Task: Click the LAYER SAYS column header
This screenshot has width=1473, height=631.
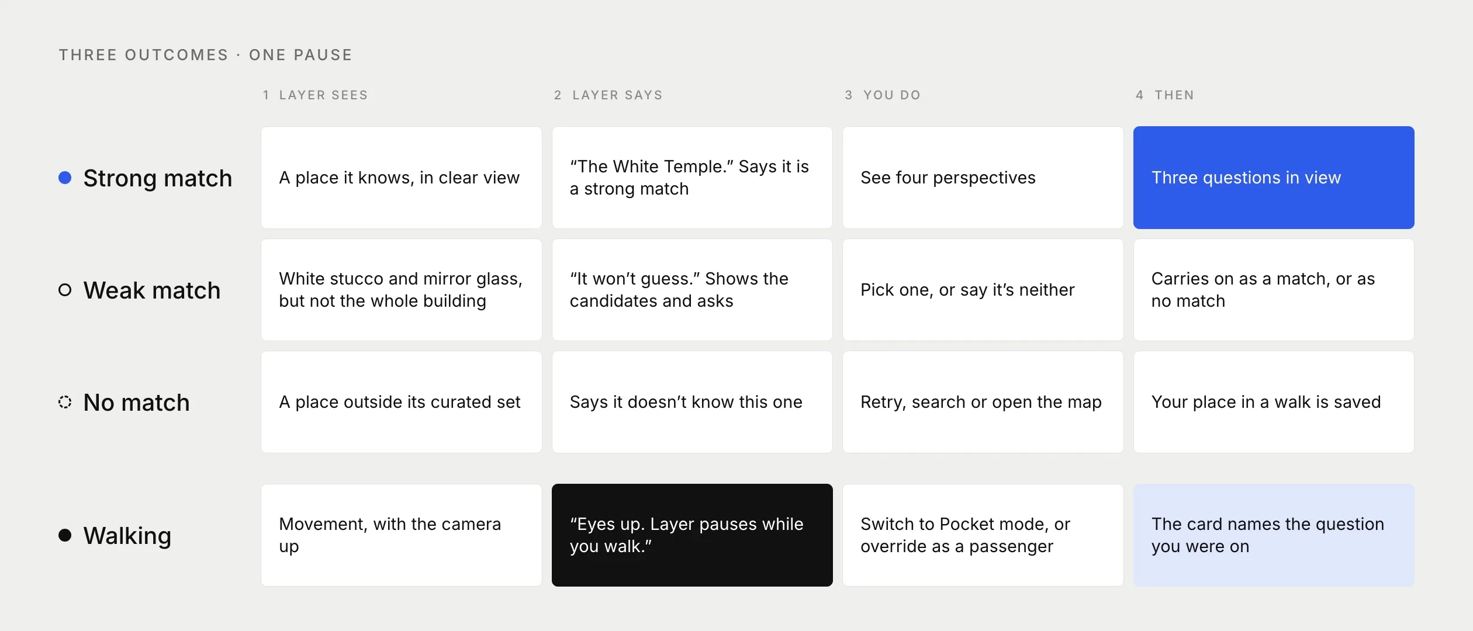Action: (608, 95)
